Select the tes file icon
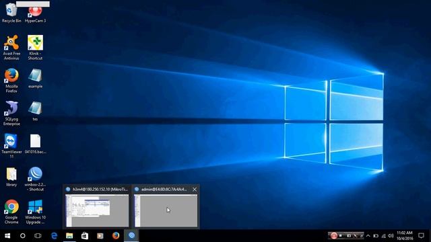431x242 pixels. [35, 111]
